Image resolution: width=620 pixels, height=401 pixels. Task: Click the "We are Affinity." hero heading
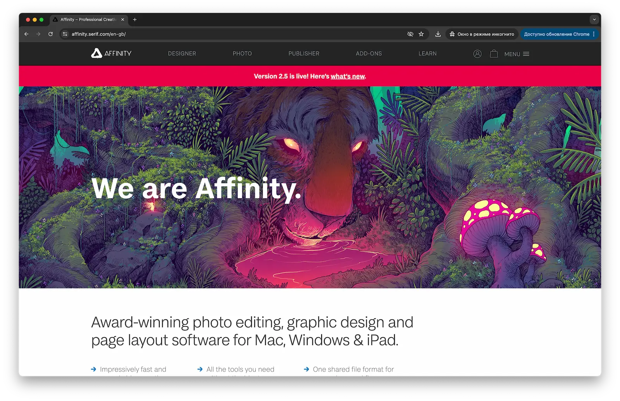196,189
